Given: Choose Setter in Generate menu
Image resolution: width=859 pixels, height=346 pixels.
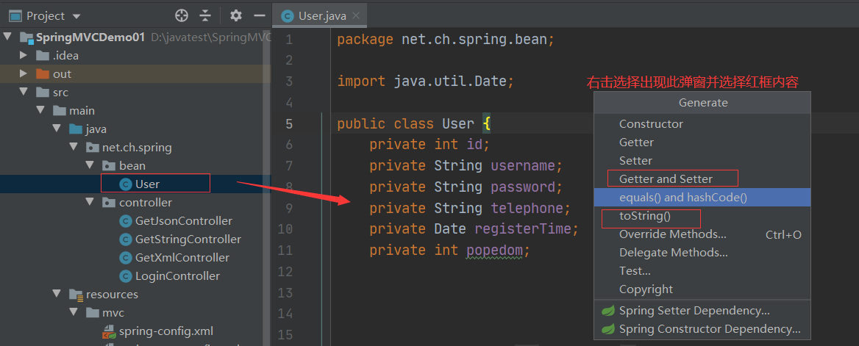Looking at the screenshot, I should (x=702, y=160).
